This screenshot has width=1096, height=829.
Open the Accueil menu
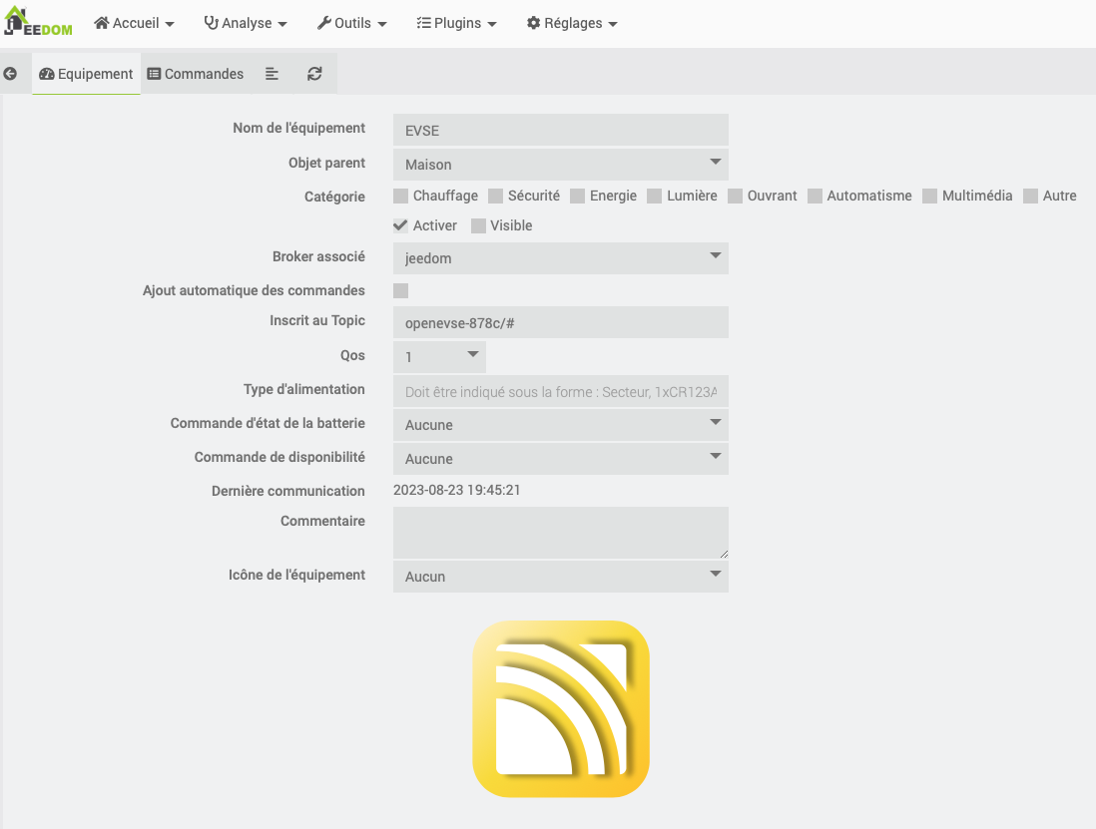(134, 23)
